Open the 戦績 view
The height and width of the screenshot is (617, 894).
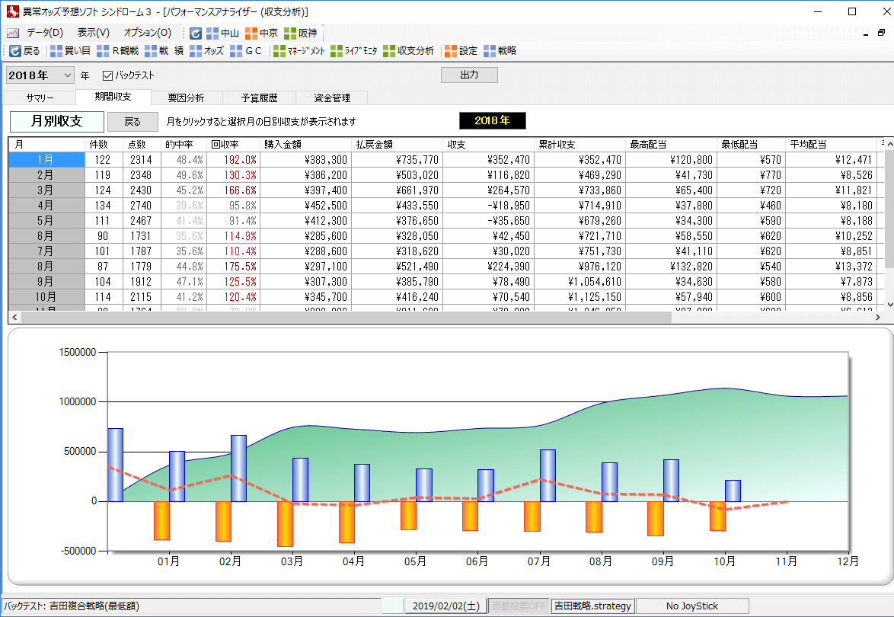click(x=164, y=51)
